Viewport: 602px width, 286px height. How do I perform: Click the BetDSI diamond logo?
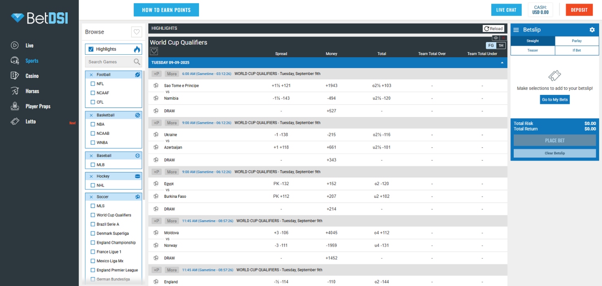pos(18,18)
